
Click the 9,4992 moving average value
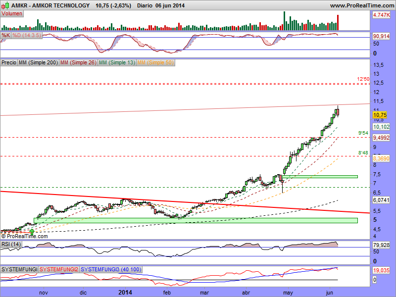point(381,138)
